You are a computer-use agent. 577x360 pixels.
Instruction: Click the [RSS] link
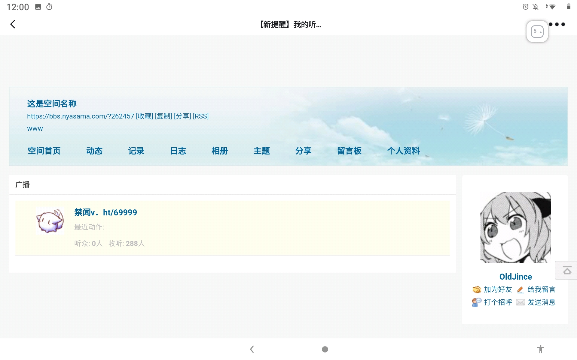(201, 116)
